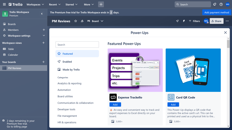Open Expense Trackello preview image
The width and height of the screenshot is (232, 130).
(135, 70)
